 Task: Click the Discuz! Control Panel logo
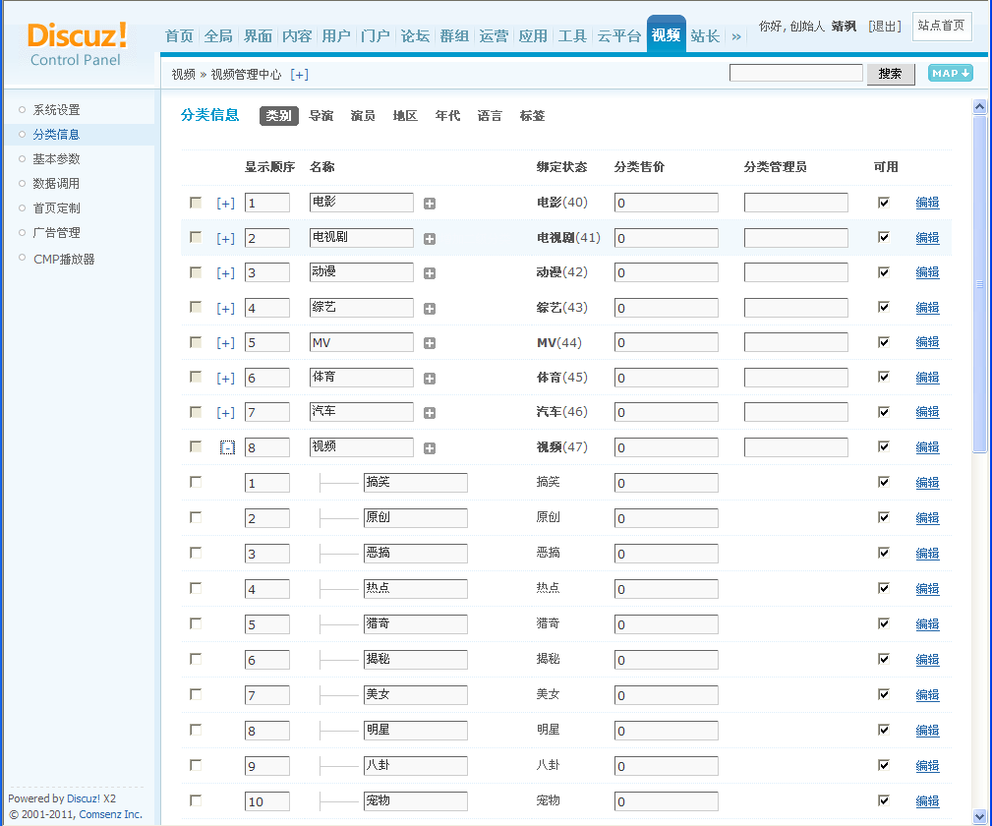pyautogui.click(x=76, y=44)
